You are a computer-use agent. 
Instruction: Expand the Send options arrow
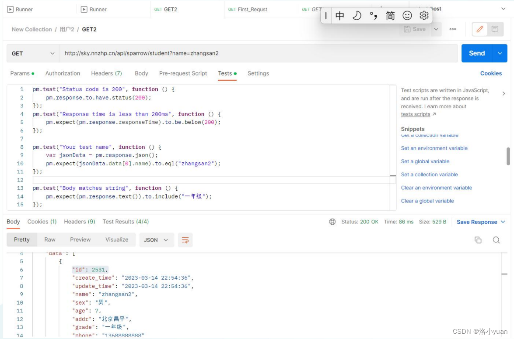tap(500, 53)
